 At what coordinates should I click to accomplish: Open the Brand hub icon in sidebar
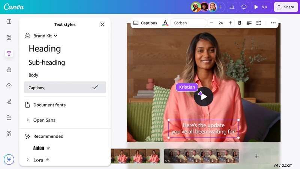click(9, 70)
